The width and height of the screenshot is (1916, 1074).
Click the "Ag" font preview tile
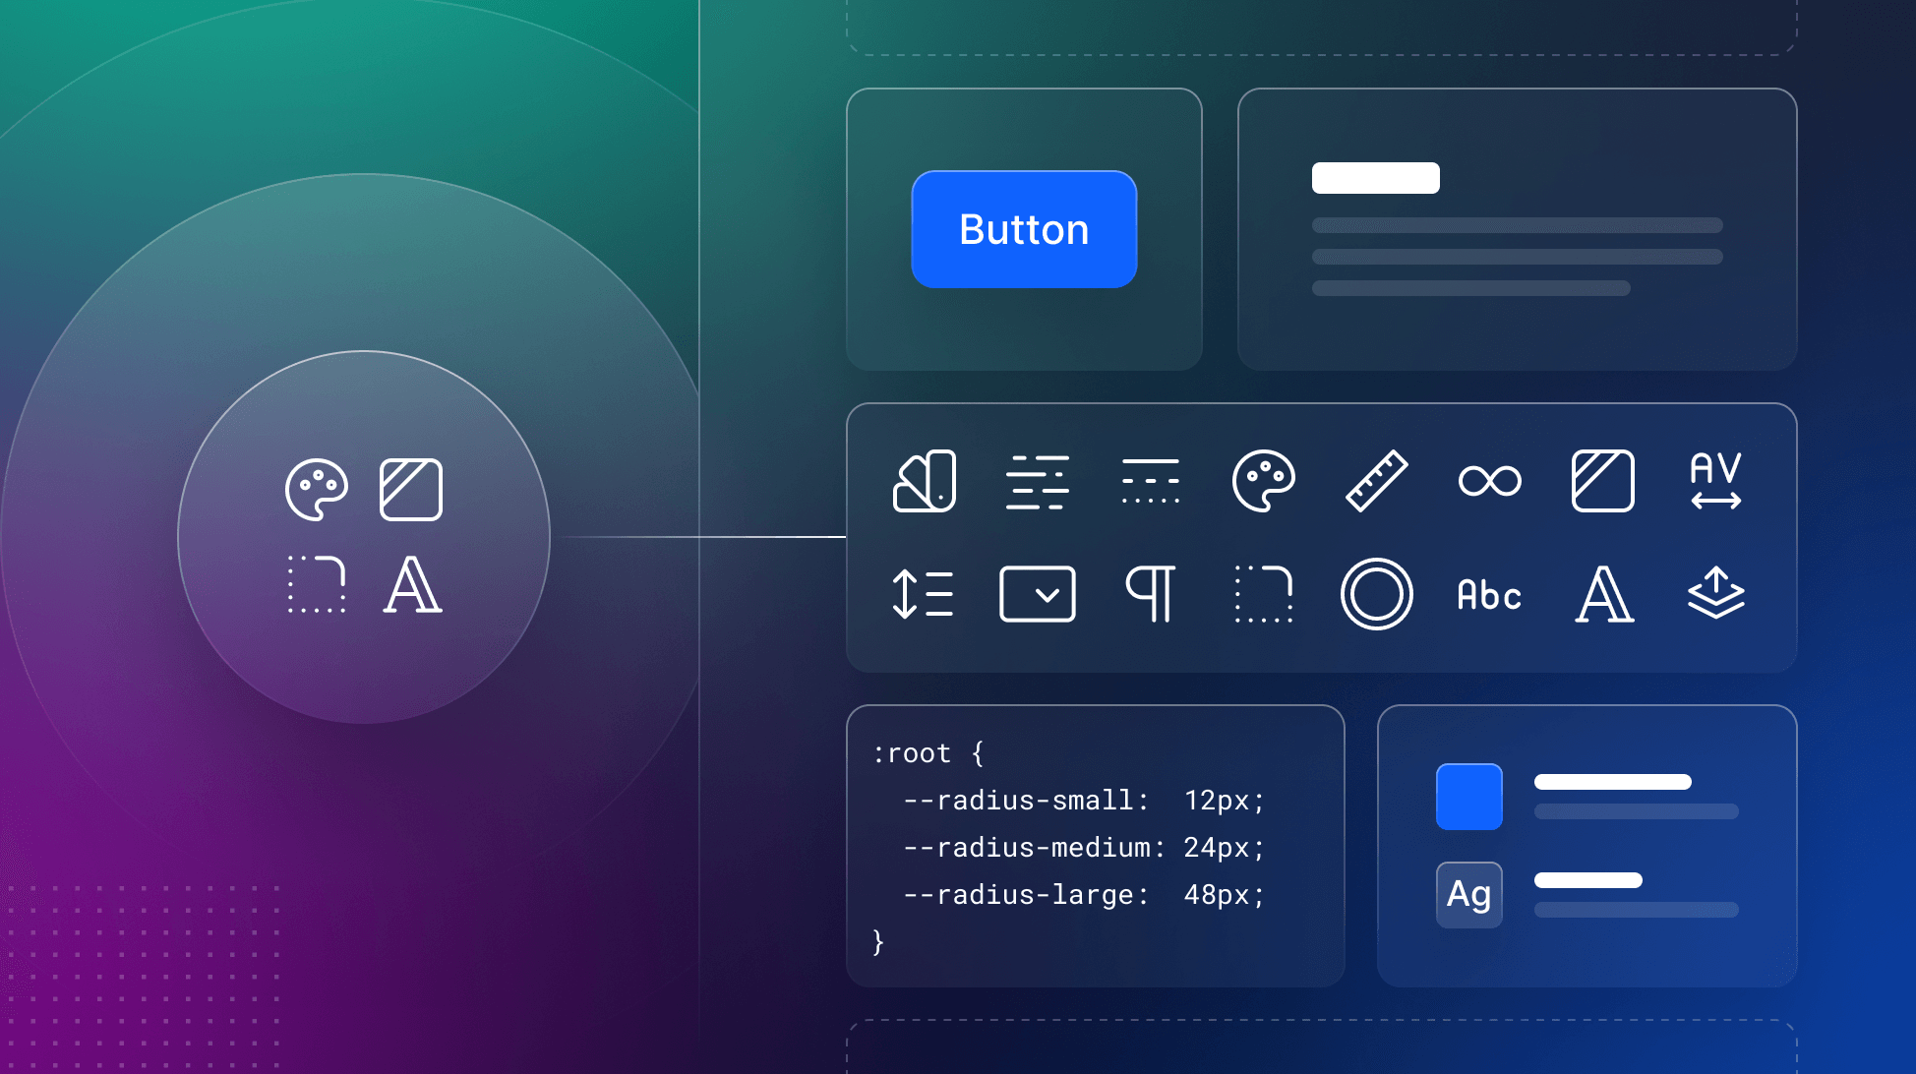[1468, 893]
